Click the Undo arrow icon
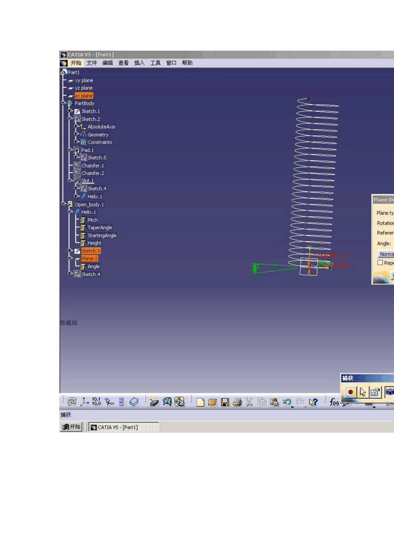 pos(286,402)
